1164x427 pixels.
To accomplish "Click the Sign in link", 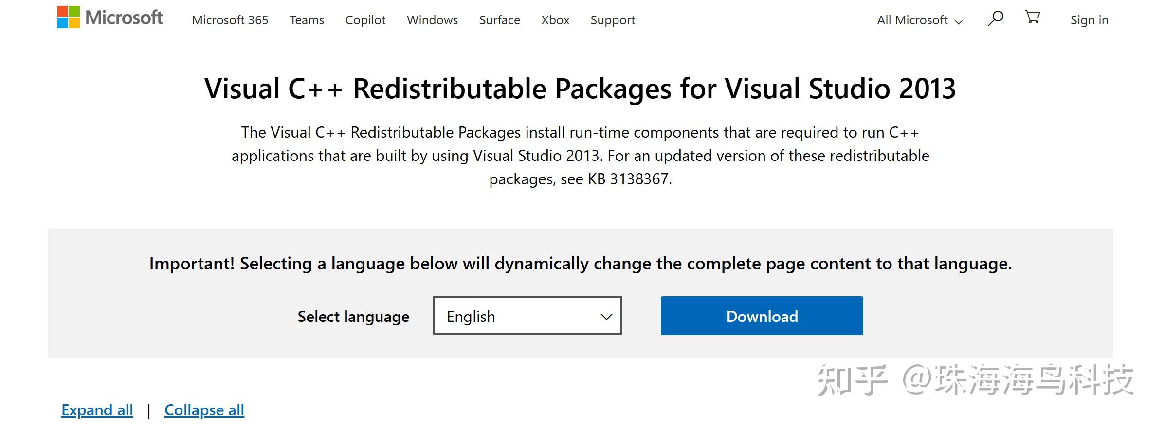I will [1089, 20].
